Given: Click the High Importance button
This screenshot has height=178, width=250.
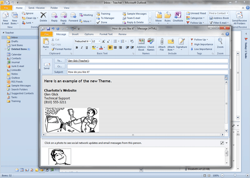Looking at the screenshot, I should pos(202,44).
